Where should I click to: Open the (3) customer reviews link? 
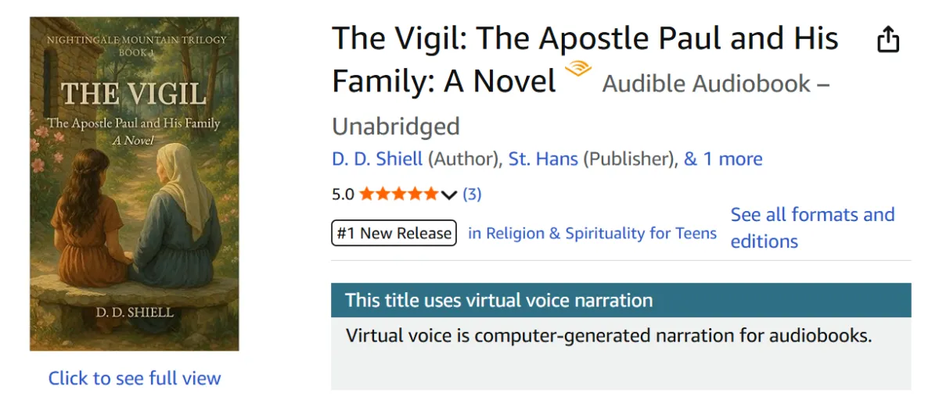pos(472,194)
